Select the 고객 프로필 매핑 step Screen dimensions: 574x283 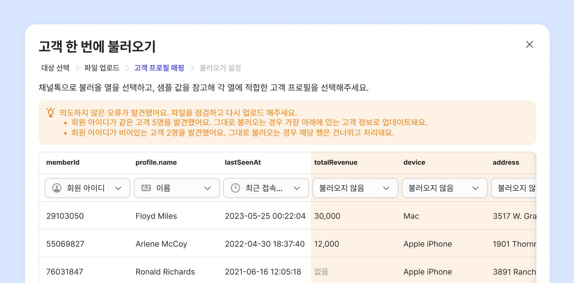[x=159, y=68]
